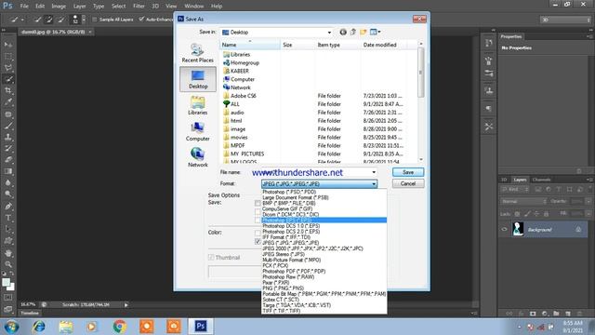The image size is (595, 335).
Task: Hide the Background layer visibility eye
Action: (504, 230)
